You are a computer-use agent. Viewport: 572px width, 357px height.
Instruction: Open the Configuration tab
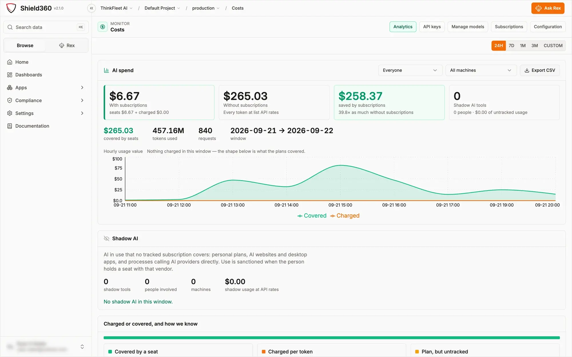tap(548, 27)
